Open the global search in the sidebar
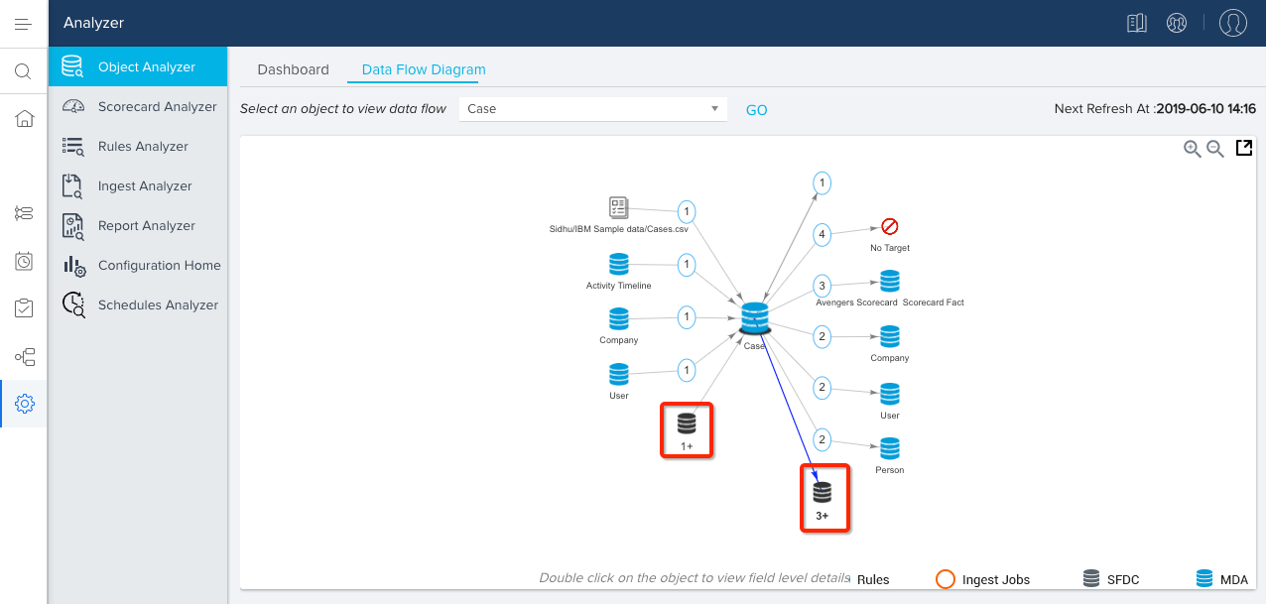 (23, 70)
